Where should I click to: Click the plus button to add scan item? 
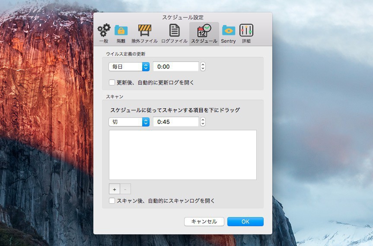[x=115, y=189]
